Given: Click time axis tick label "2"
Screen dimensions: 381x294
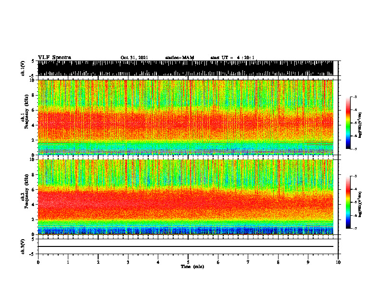Looking at the screenshot, I should (x=98, y=262).
